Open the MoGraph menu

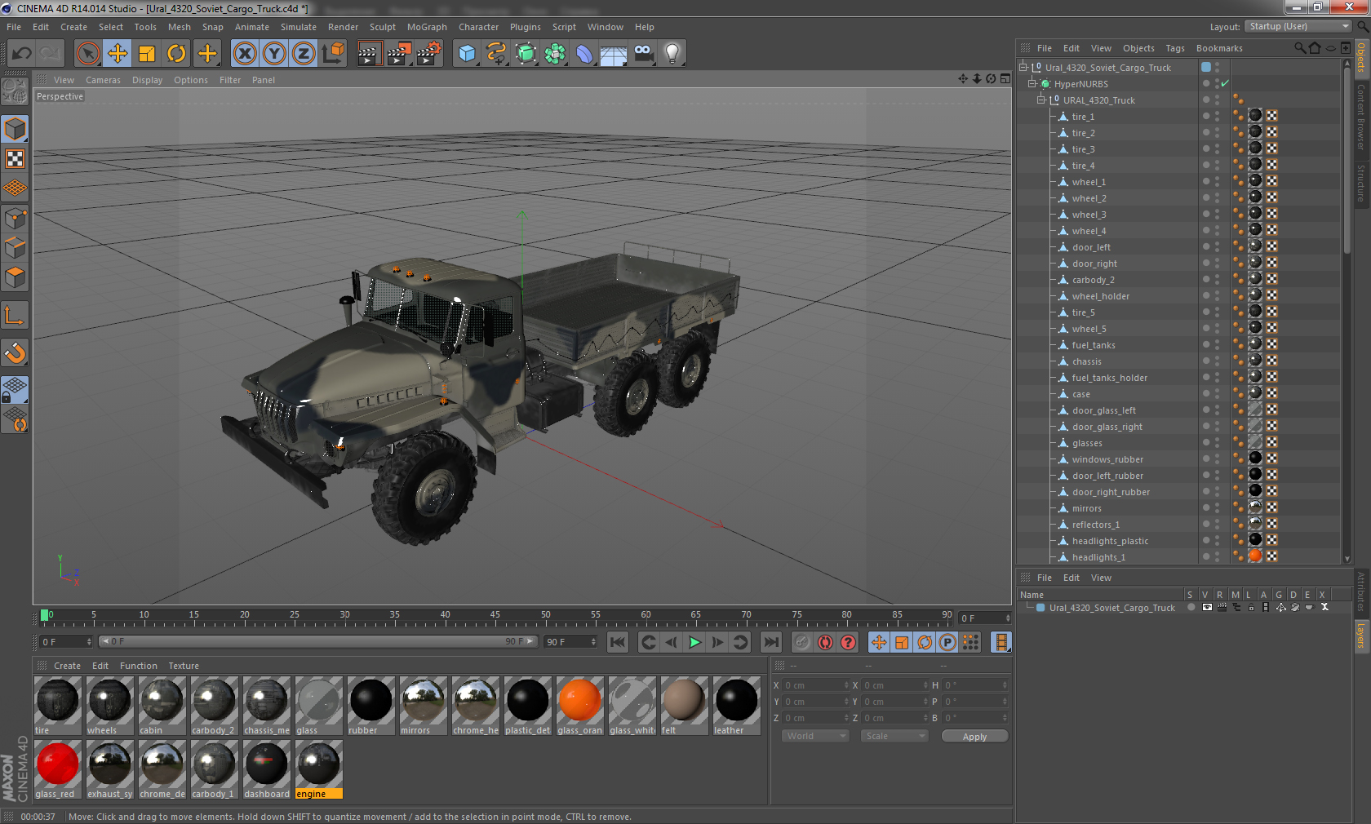click(427, 27)
